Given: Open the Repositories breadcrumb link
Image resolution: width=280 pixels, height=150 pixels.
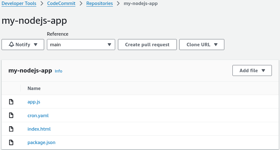Looking at the screenshot, I should click(99, 3).
